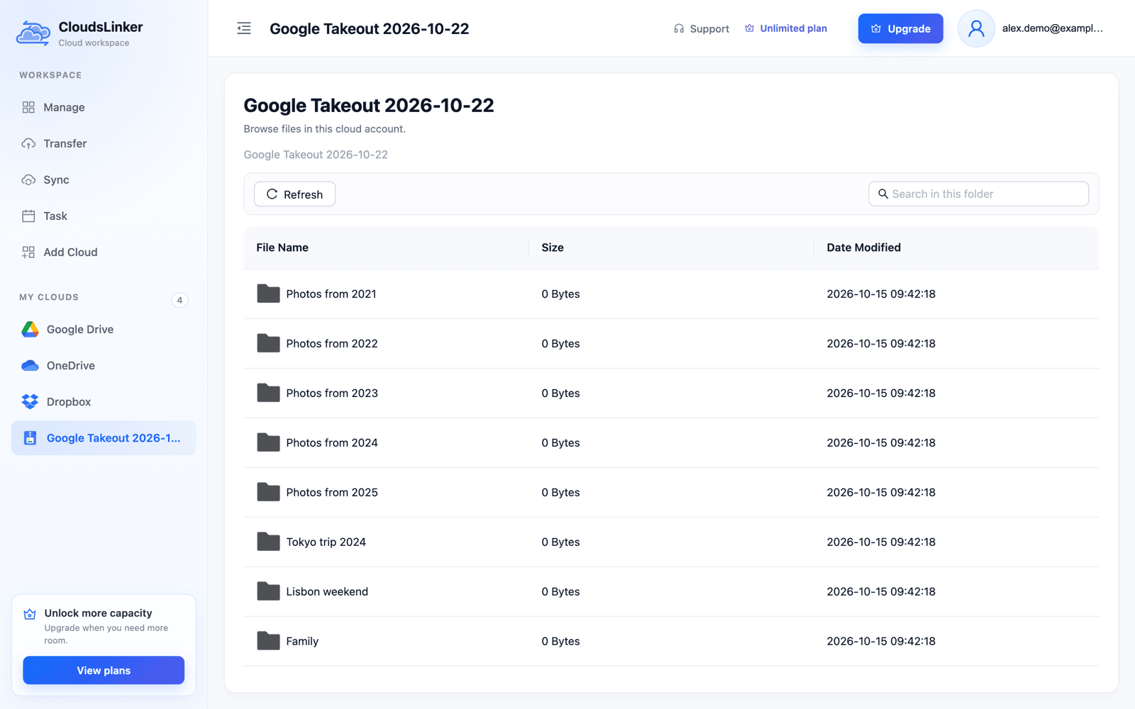The image size is (1135, 709).
Task: Click the CloudsLinker cloud logo
Action: 33,33
